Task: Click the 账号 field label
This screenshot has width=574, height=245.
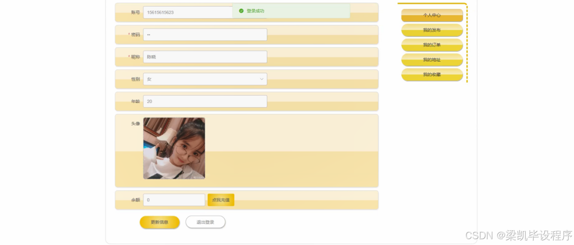Action: tap(135, 12)
